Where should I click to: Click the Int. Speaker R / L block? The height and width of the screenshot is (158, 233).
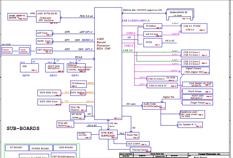[190, 125]
